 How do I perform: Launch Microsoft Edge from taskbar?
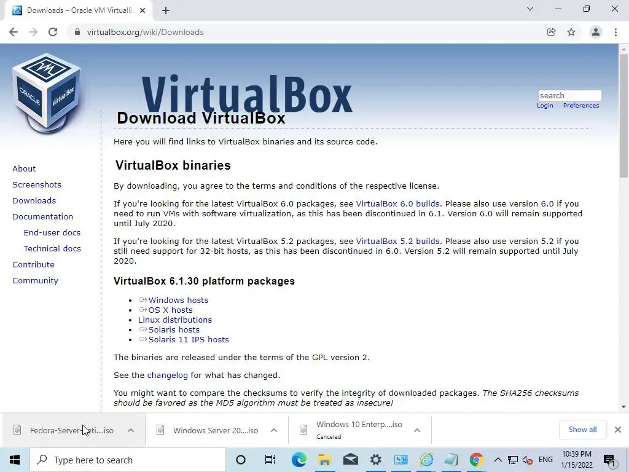coord(299,460)
